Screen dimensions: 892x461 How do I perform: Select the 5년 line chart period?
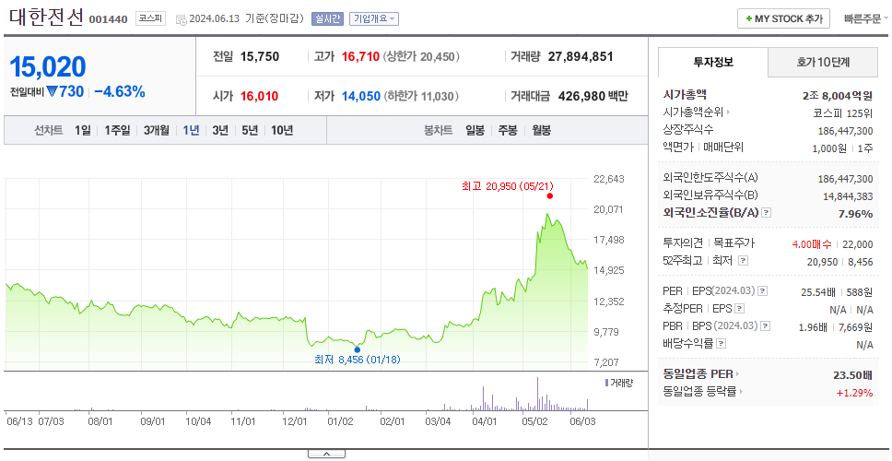click(250, 130)
